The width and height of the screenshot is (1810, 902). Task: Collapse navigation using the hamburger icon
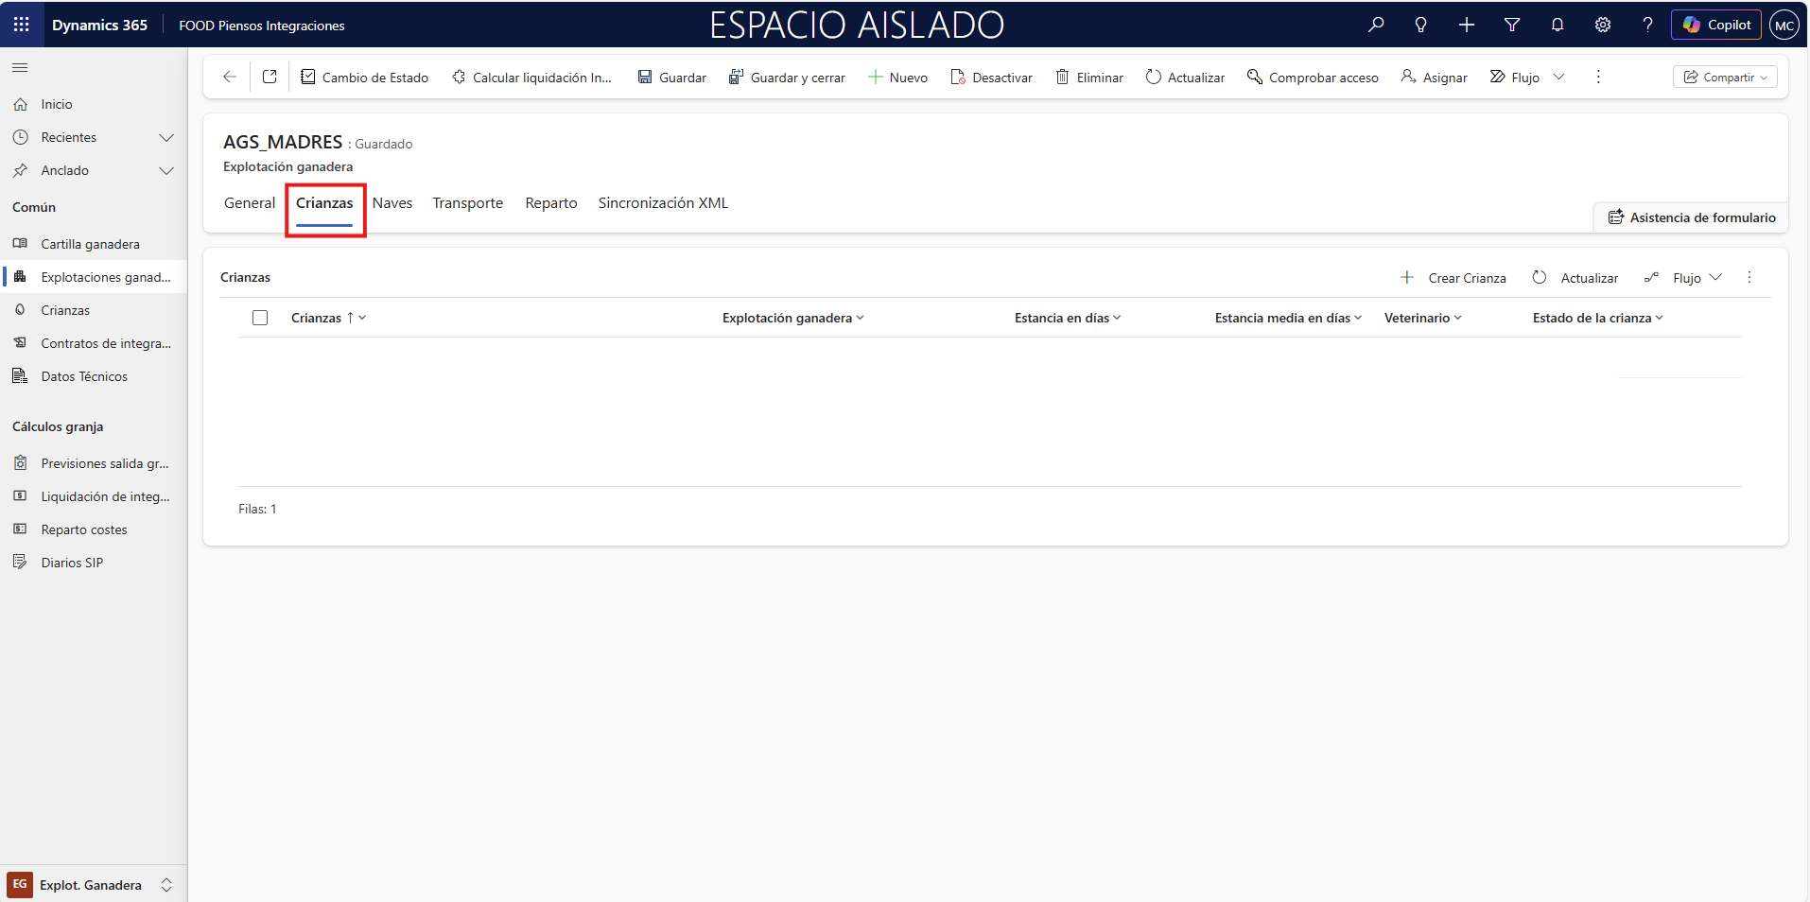[x=19, y=67]
